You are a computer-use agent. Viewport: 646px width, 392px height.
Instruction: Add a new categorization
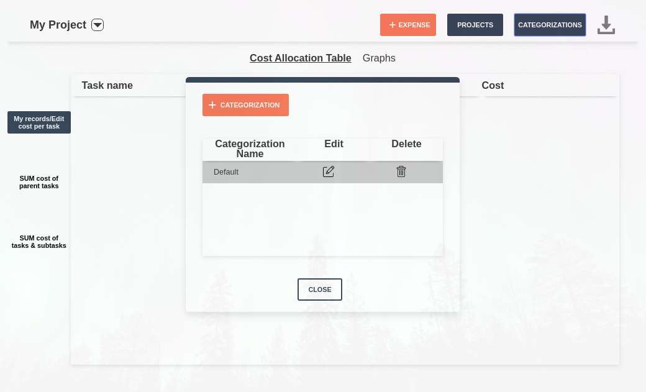pos(245,105)
